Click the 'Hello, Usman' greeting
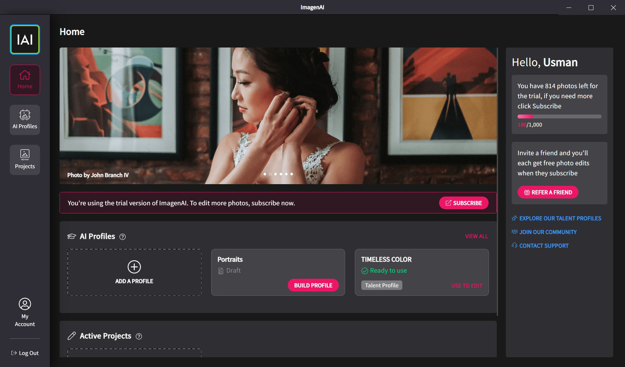 click(545, 62)
